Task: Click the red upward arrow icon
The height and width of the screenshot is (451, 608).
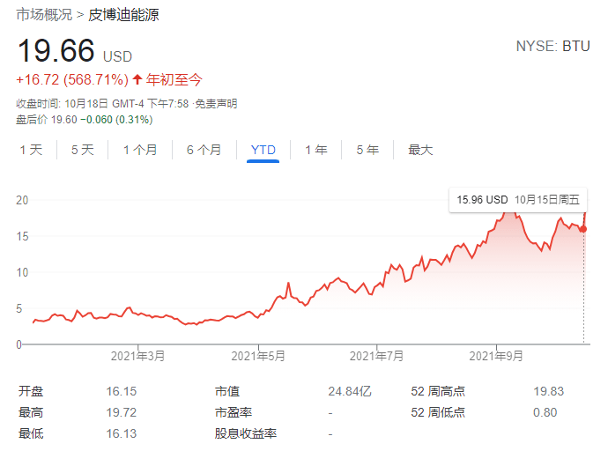Action: click(x=137, y=80)
